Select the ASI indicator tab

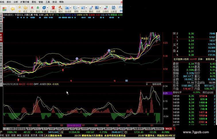[72, 129]
